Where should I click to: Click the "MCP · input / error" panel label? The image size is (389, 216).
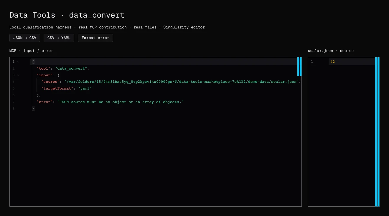click(x=31, y=51)
